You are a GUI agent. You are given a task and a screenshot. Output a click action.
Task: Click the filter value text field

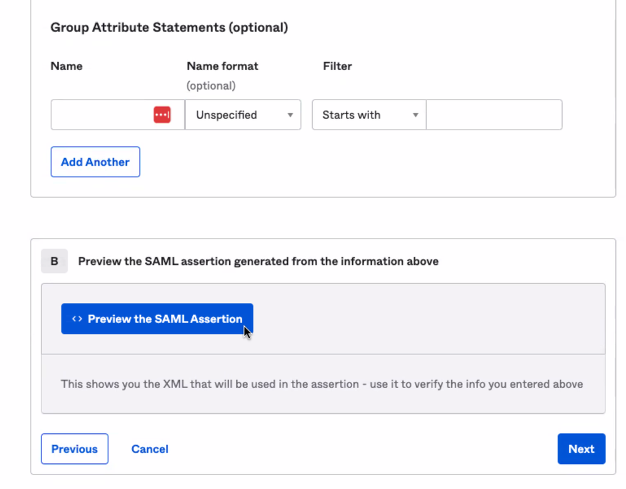coord(494,115)
